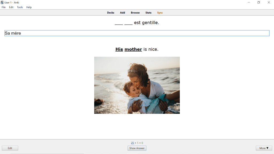The height and width of the screenshot is (154, 274).
Task: Click the Anki app icon in title bar
Action: pos(2,2)
